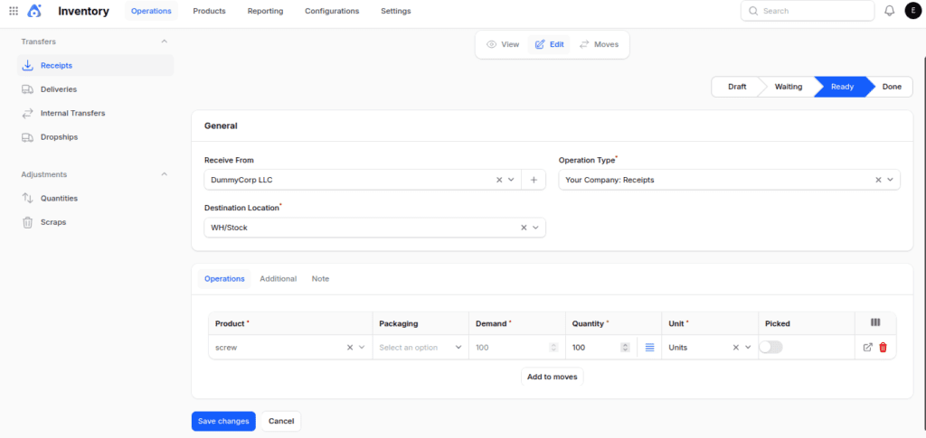Screen dimensions: 926x438
Task: Click the Ready status step
Action: point(842,87)
